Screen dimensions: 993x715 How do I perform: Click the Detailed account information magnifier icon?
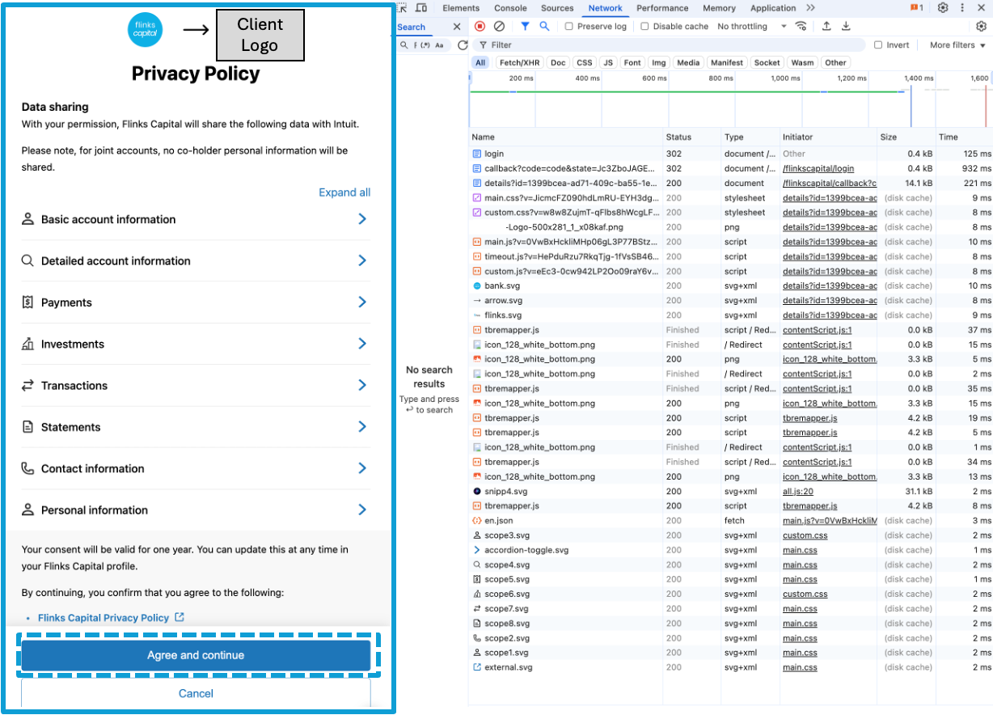pos(27,260)
